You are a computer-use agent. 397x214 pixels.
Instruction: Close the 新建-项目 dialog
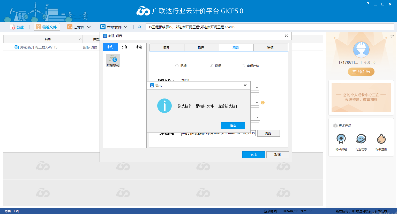[x=286, y=36]
